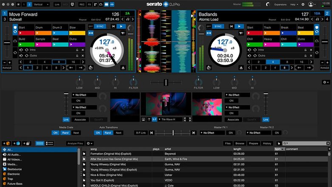Click the text overlay T icon under video
The height and width of the screenshot is (187, 332).
pos(149,119)
